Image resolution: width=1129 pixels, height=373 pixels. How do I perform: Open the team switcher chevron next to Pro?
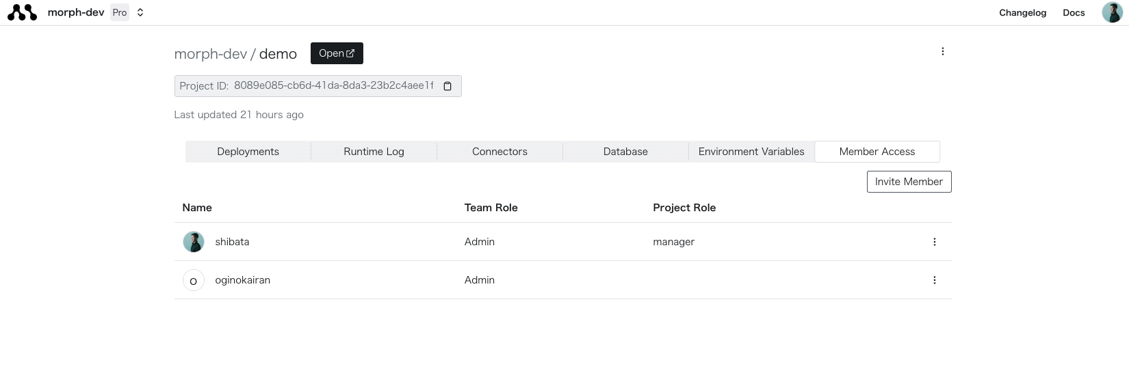(x=140, y=12)
